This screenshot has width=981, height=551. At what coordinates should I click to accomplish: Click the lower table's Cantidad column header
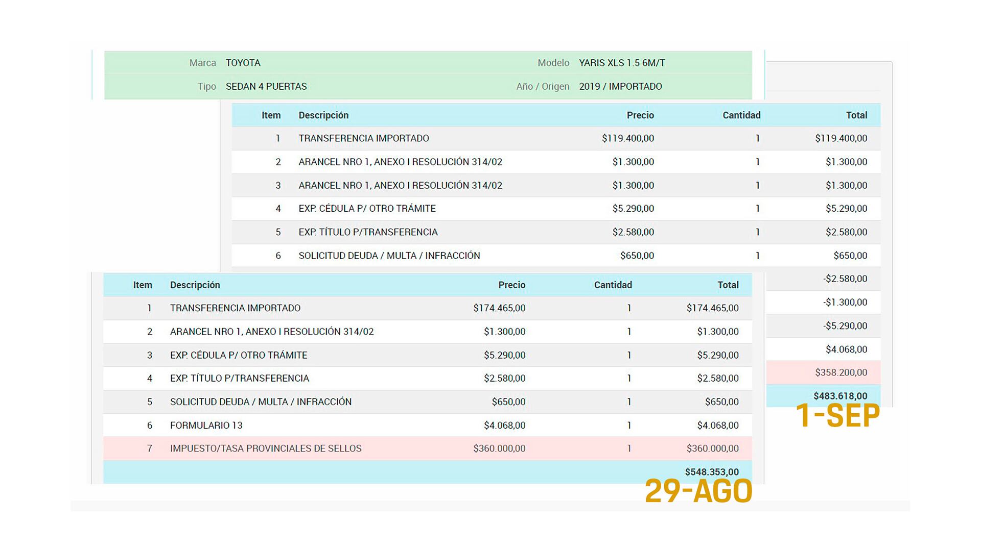tap(612, 285)
